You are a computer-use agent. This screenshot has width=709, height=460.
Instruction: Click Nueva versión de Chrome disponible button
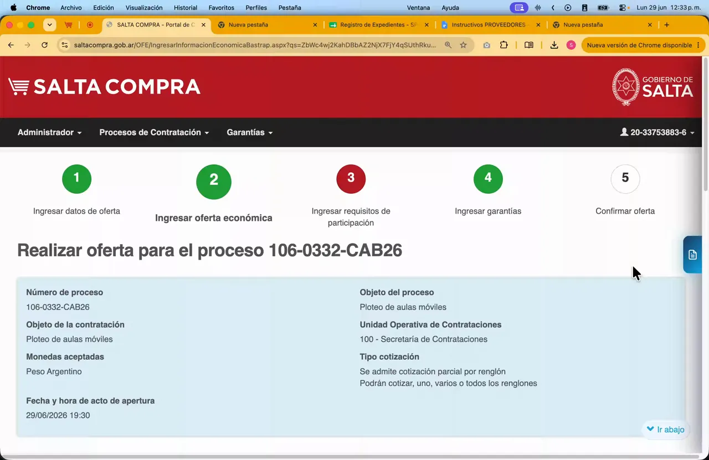[643, 45]
